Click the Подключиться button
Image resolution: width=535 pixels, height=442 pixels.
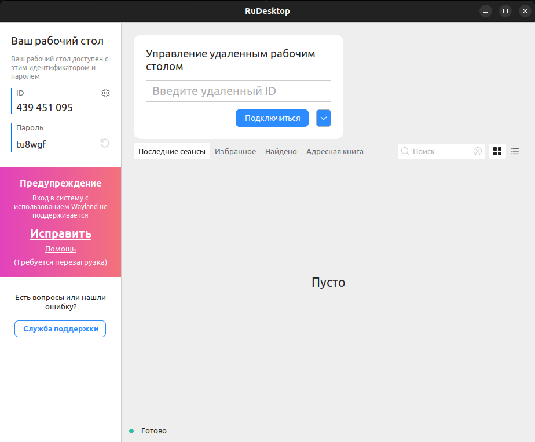[x=272, y=118]
